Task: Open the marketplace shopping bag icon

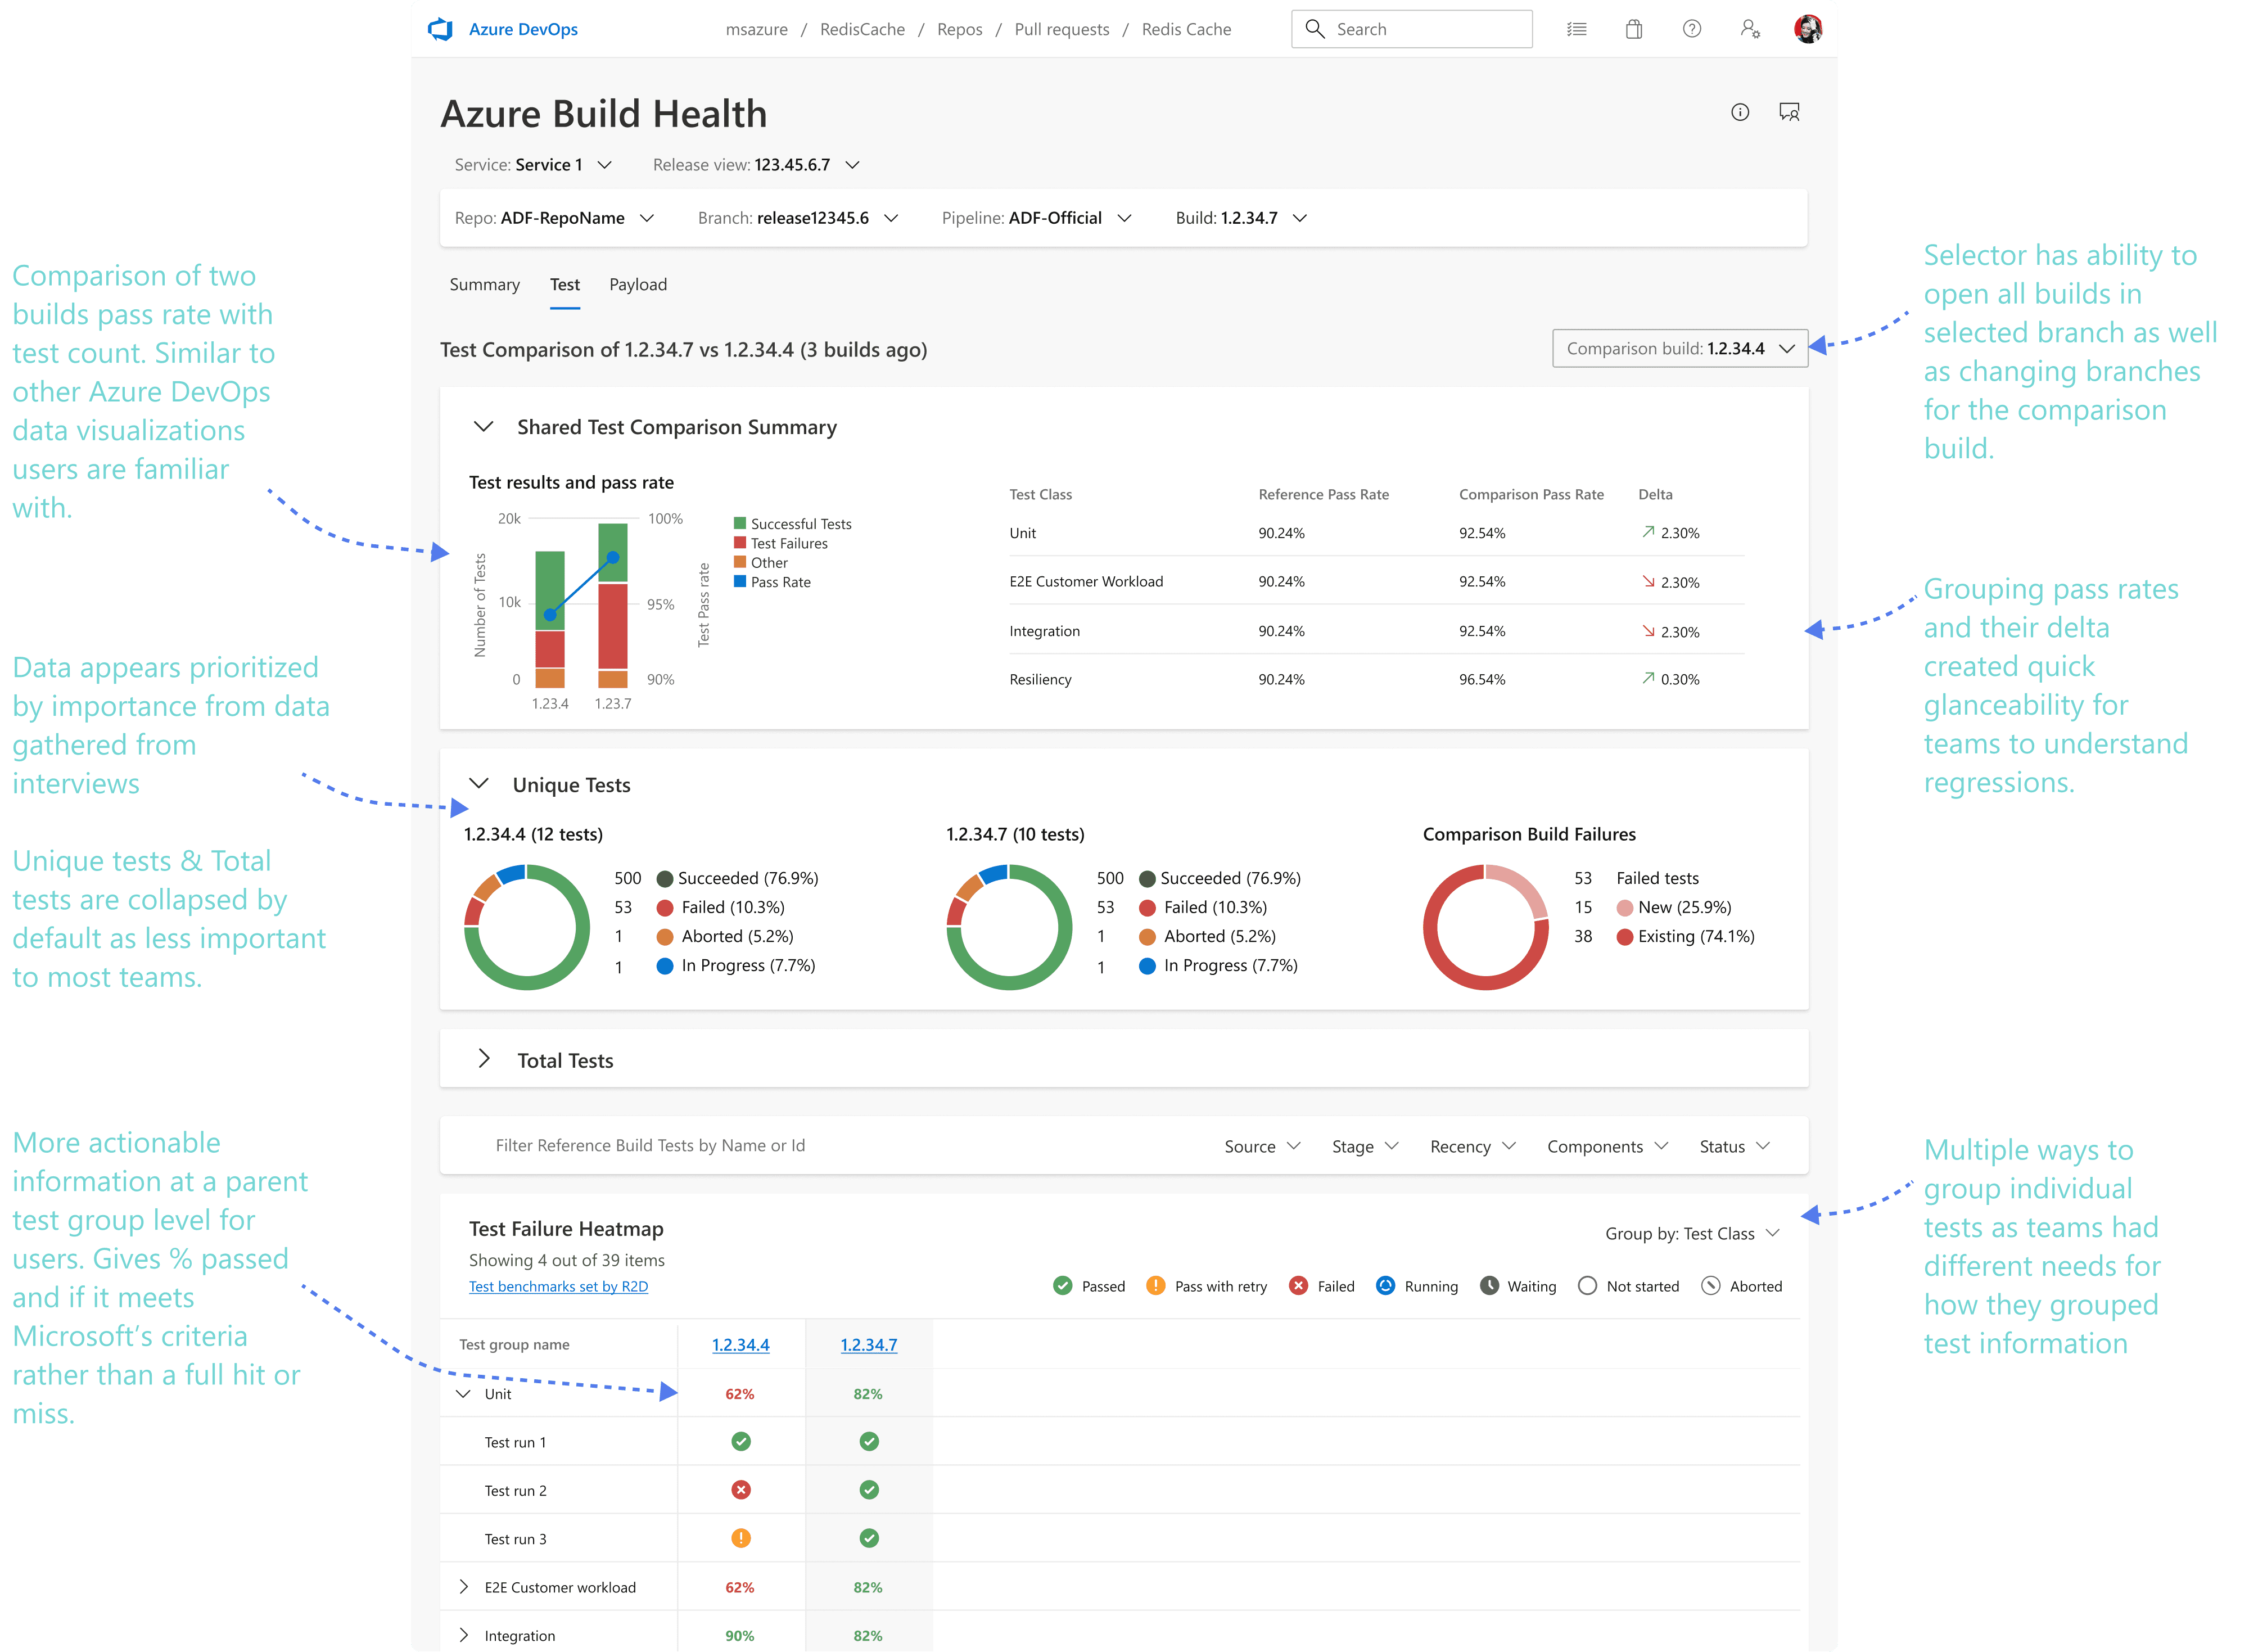Action: [1634, 29]
